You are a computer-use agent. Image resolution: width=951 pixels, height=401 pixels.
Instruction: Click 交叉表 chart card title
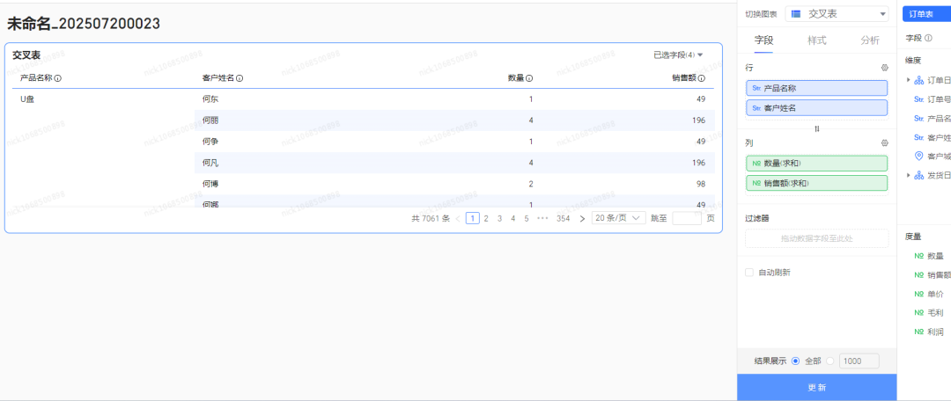26,55
